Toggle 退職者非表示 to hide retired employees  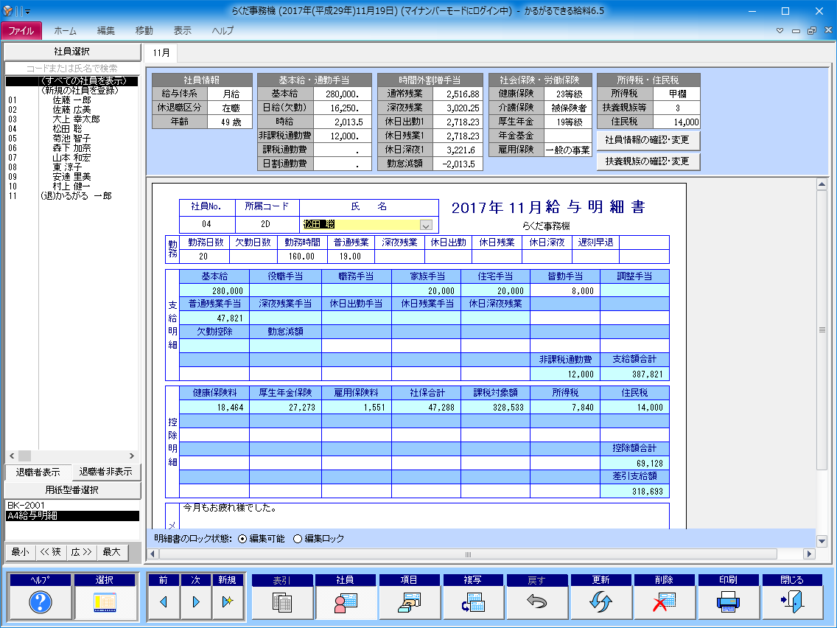click(x=105, y=472)
